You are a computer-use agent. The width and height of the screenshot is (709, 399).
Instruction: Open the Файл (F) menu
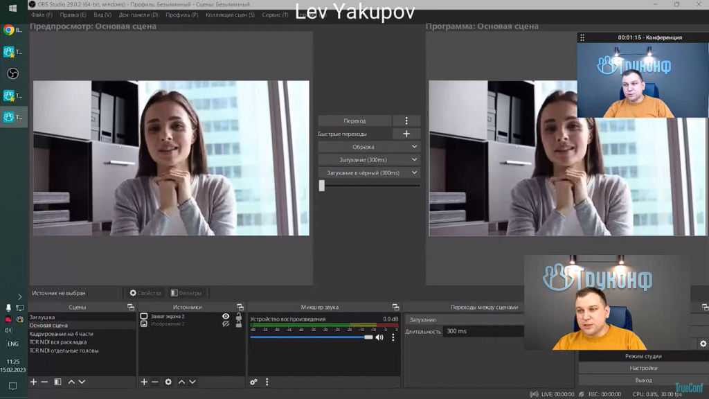pyautogui.click(x=42, y=15)
